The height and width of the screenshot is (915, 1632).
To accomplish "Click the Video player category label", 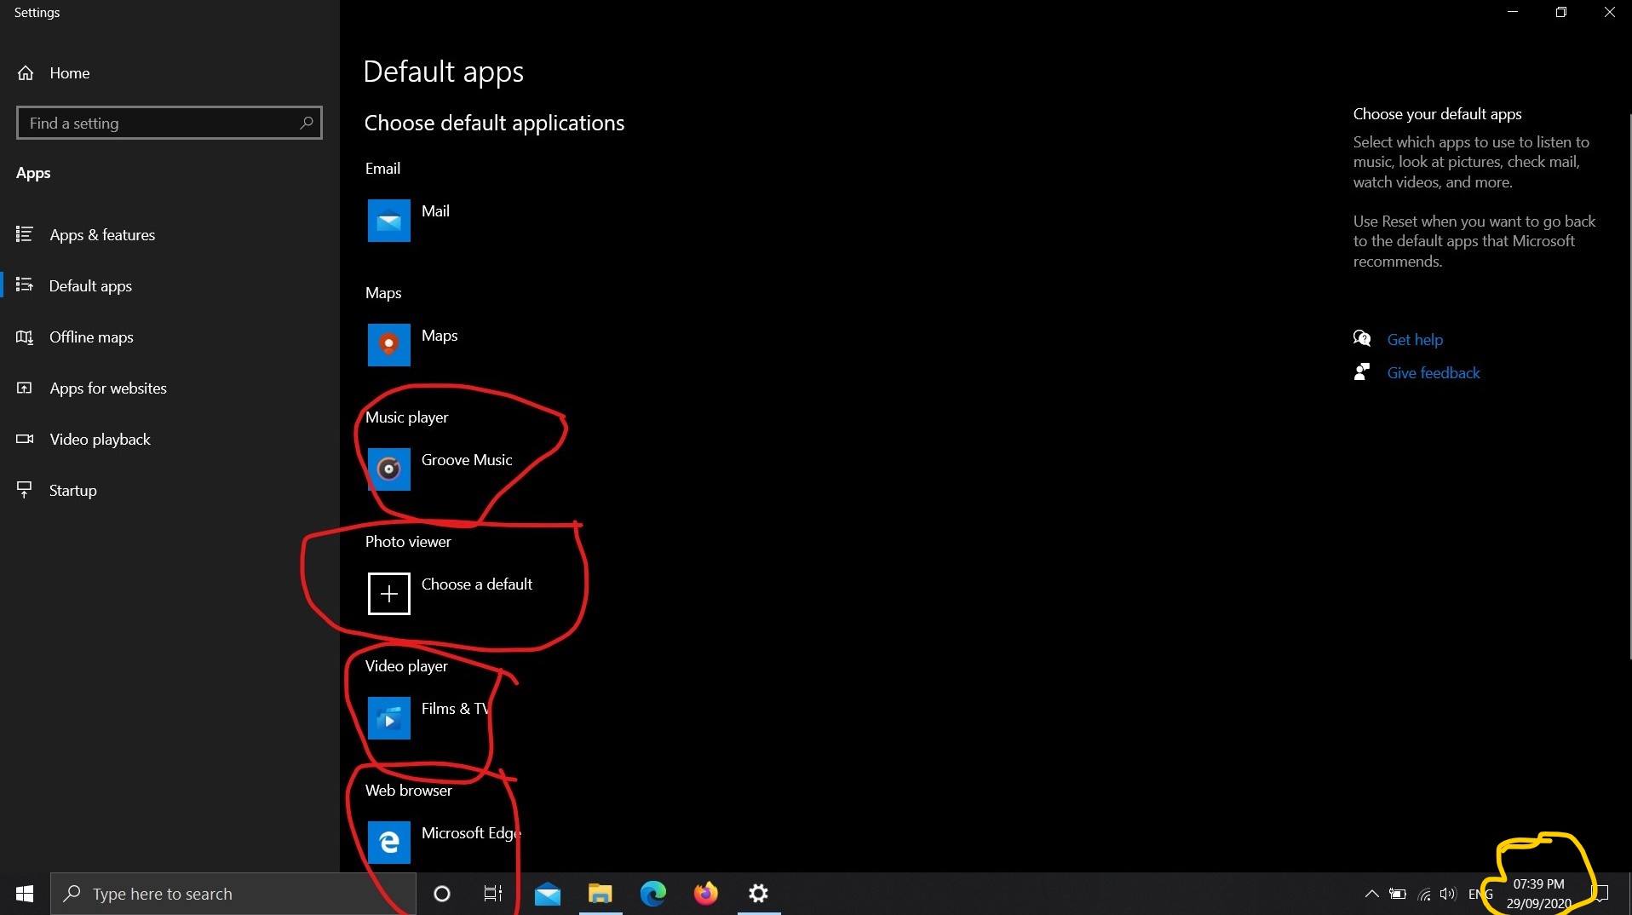I will click(406, 665).
